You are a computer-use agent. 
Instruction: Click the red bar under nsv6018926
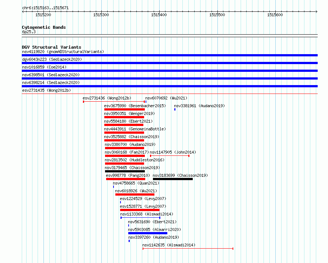(x=135, y=194)
